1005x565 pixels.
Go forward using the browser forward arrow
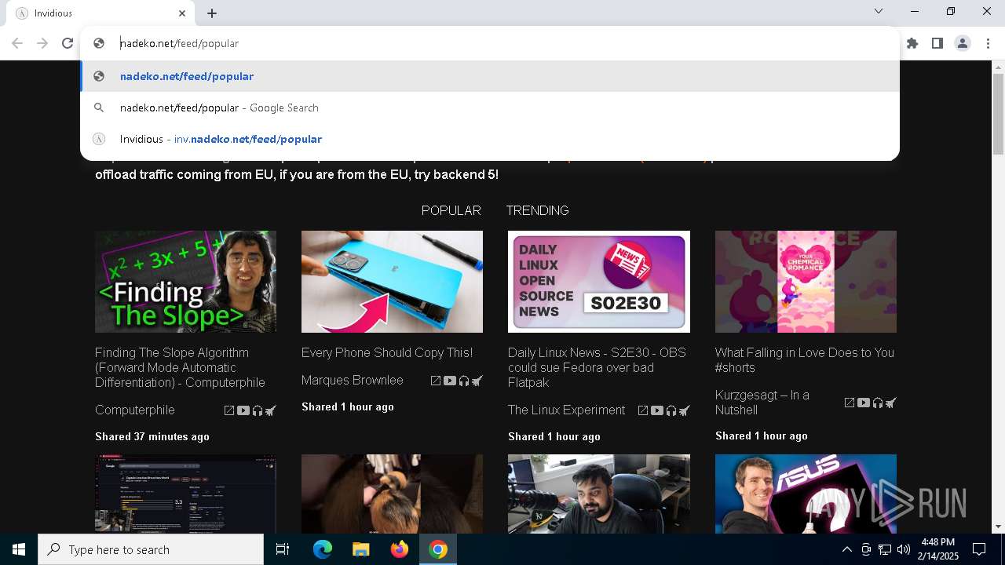point(42,43)
